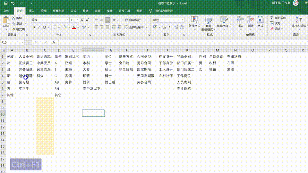Center text horizontally
Viewport: 308px width, 173px height.
102,27
